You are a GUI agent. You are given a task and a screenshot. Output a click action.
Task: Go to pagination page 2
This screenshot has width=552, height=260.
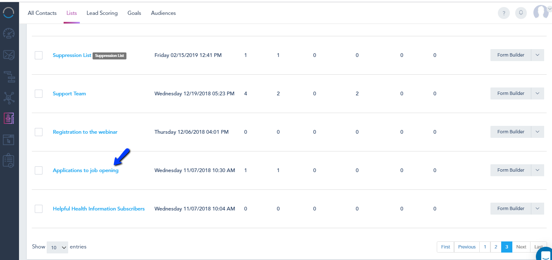[x=496, y=247]
